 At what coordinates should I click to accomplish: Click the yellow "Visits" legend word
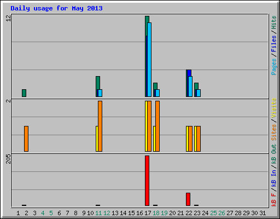[x=274, y=108]
